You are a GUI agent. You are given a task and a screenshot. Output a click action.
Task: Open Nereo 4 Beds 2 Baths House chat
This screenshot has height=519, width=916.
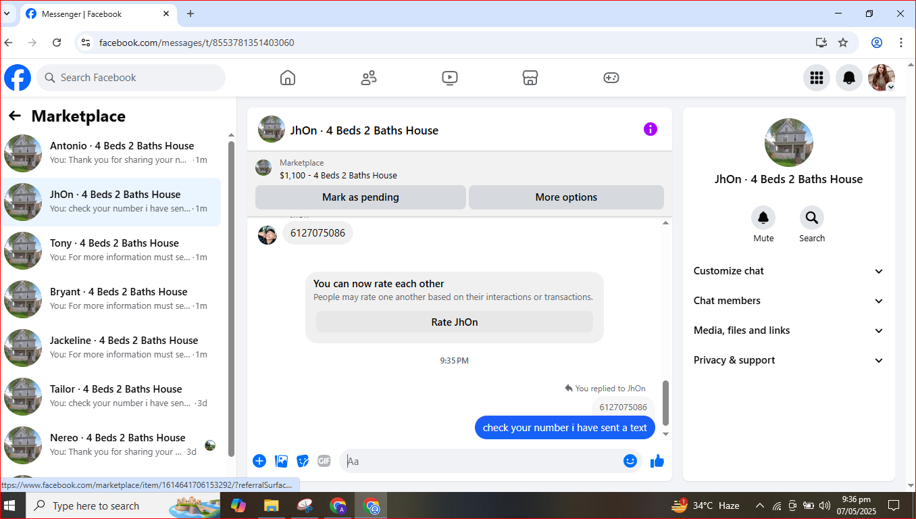pos(111,445)
